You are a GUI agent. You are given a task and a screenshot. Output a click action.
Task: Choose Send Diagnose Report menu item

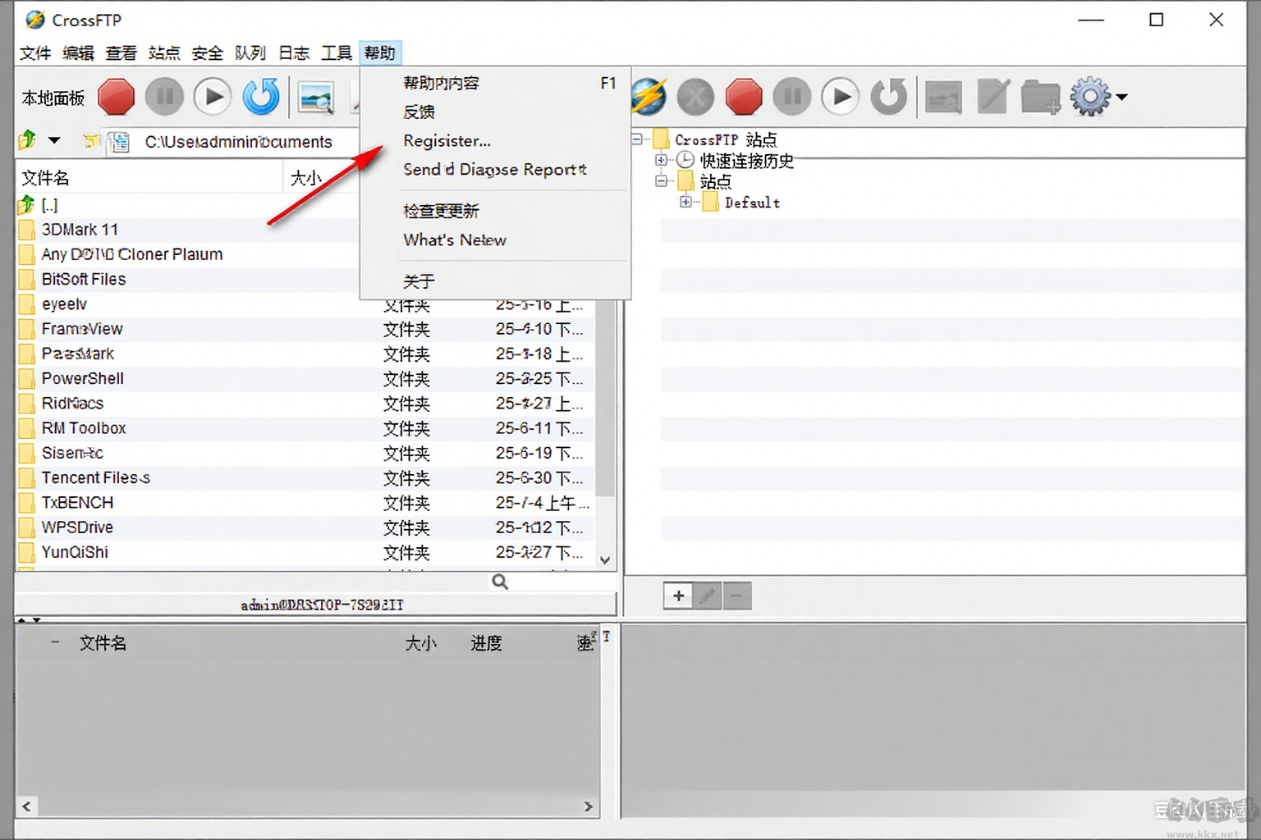click(495, 169)
